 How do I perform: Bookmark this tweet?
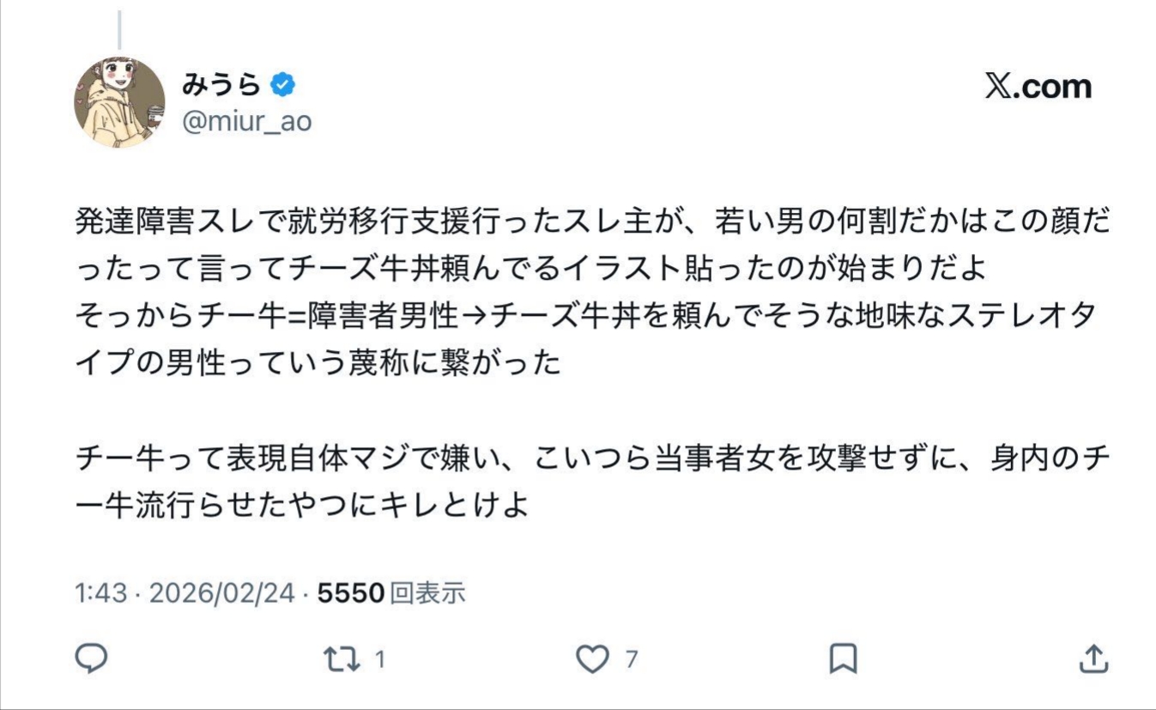coord(843,658)
